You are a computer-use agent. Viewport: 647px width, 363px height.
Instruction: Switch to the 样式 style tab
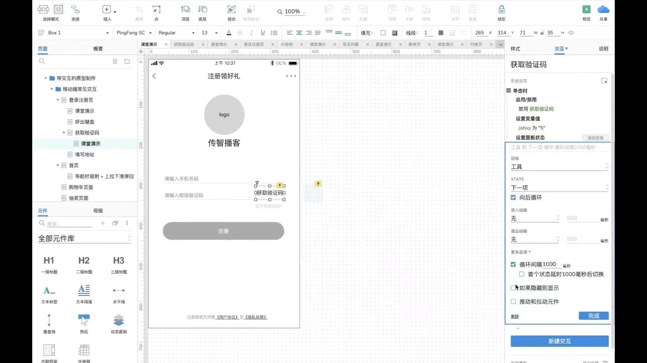tap(515, 49)
